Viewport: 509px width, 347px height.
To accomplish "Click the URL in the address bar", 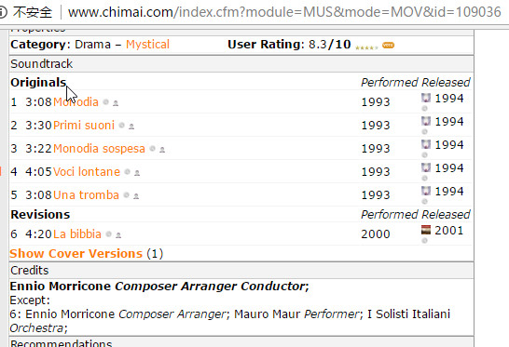I will (284, 12).
